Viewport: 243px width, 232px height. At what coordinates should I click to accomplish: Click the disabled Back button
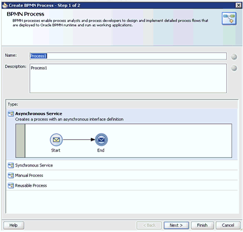149,225
